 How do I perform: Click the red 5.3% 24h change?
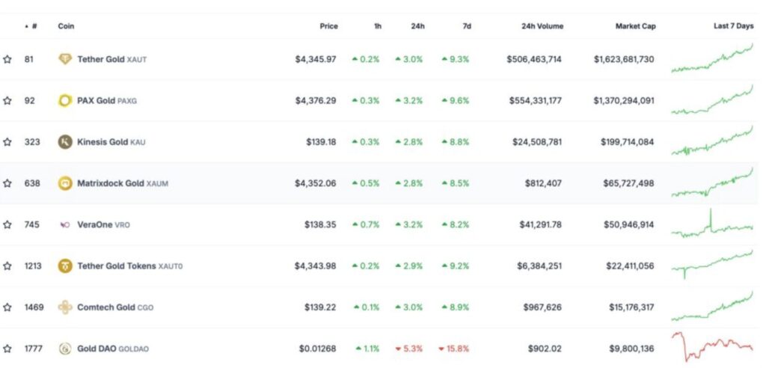[409, 349]
